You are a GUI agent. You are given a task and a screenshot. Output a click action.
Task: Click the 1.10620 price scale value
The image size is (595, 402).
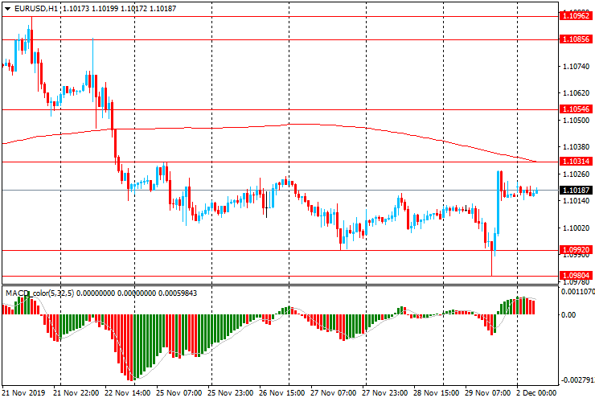pos(576,93)
